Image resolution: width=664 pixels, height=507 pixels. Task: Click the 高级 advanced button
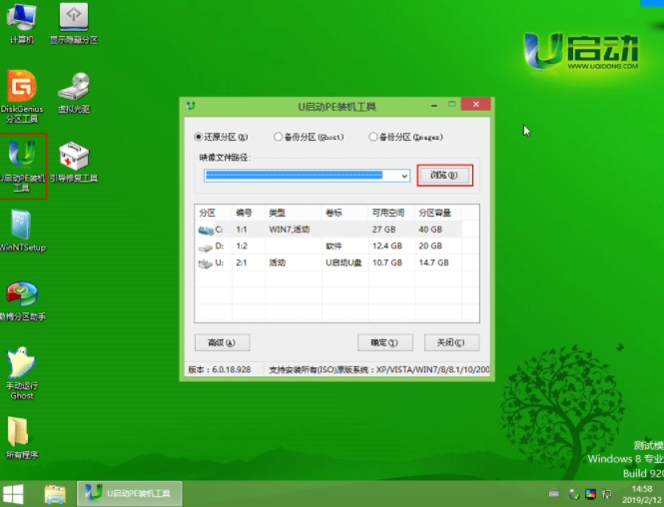coord(222,342)
